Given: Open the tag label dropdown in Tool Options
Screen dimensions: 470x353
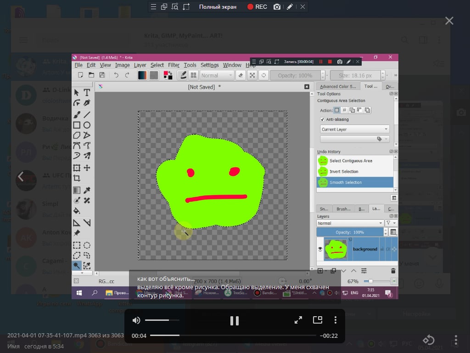Looking at the screenshot, I should [x=355, y=139].
